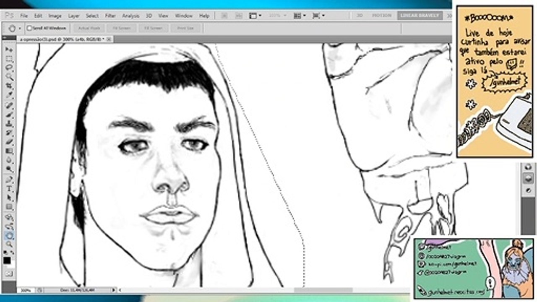This screenshot has height=302, width=537.
Task: Click the Fill Screen button
Action: (x=154, y=28)
